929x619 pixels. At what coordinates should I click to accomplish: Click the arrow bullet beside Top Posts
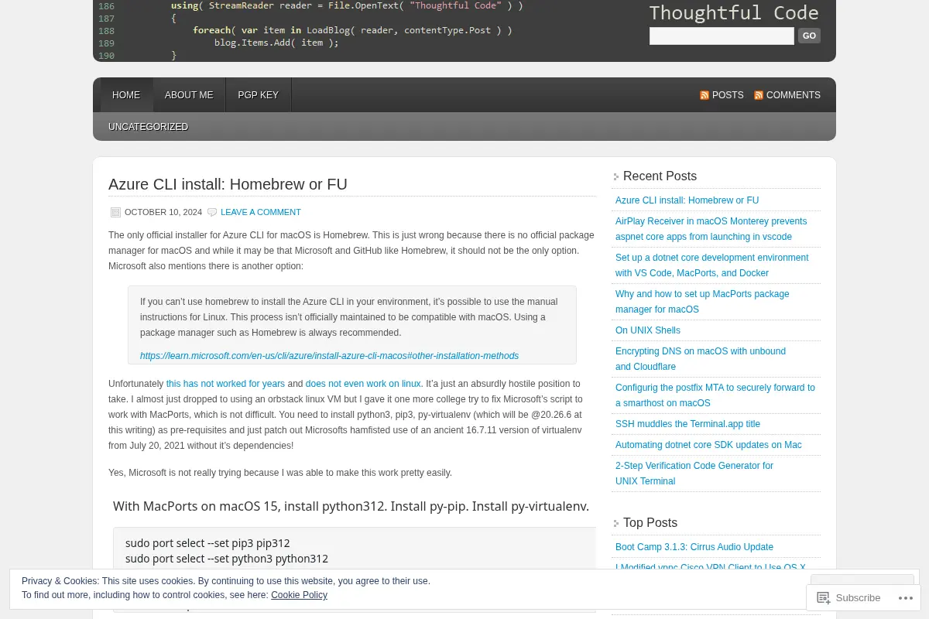616,523
